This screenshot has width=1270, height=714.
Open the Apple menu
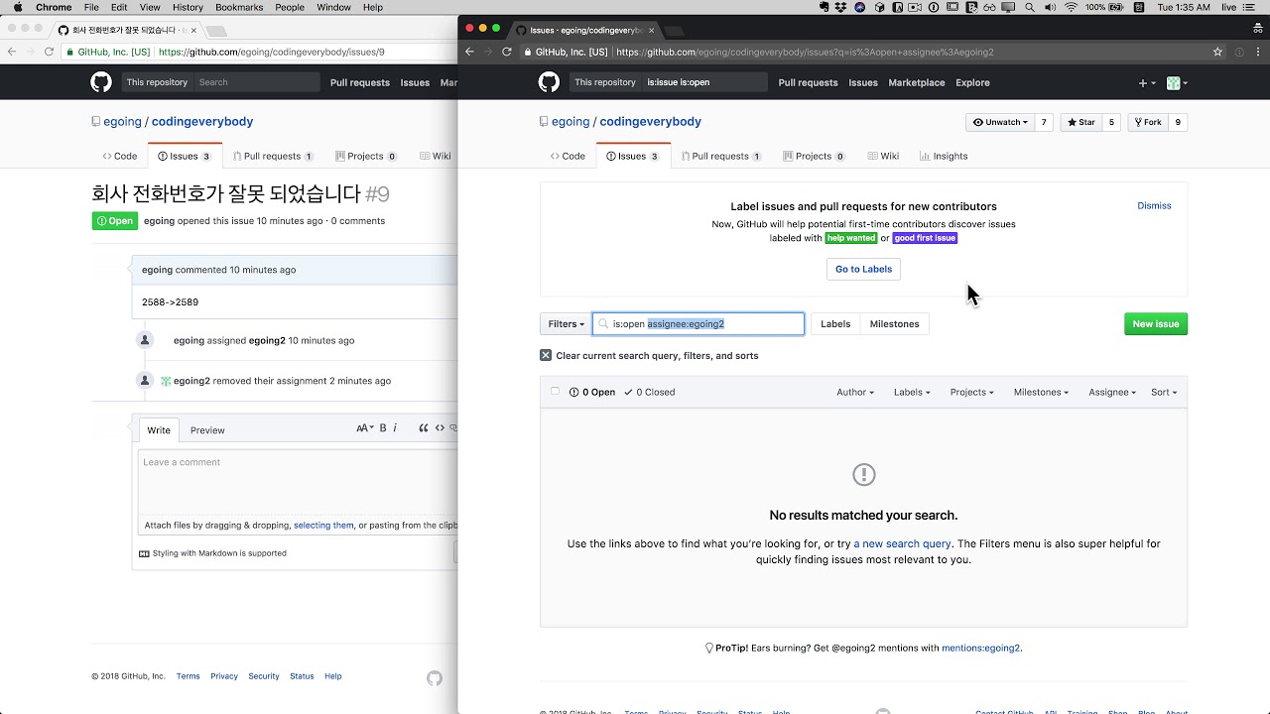[18, 7]
